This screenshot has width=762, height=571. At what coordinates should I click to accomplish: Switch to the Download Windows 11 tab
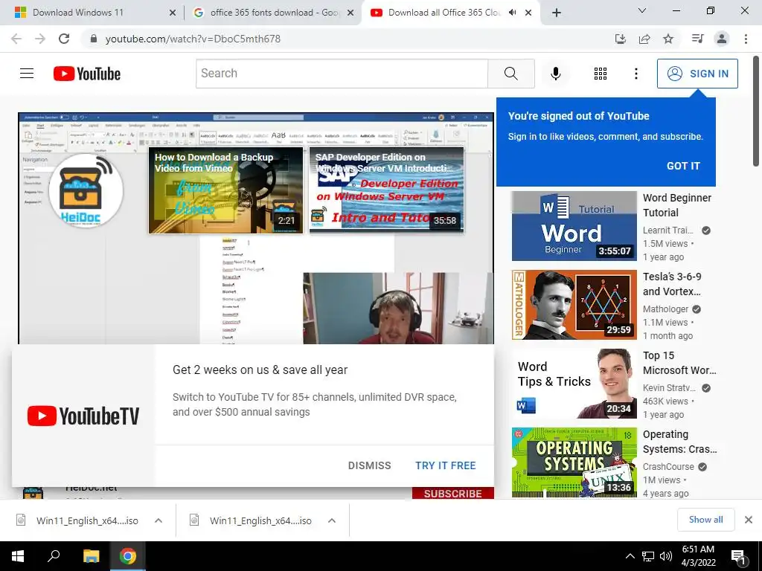point(92,13)
